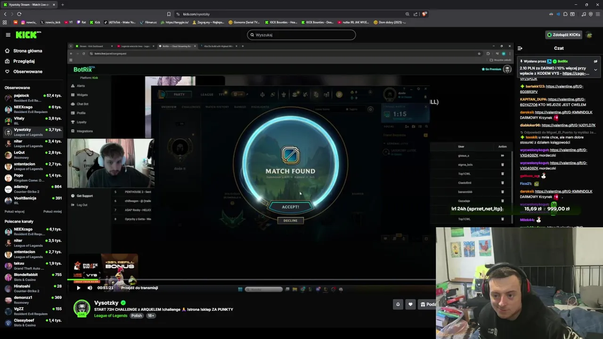Focus the Wyszukaj search field
The image size is (603, 339).
[301, 35]
